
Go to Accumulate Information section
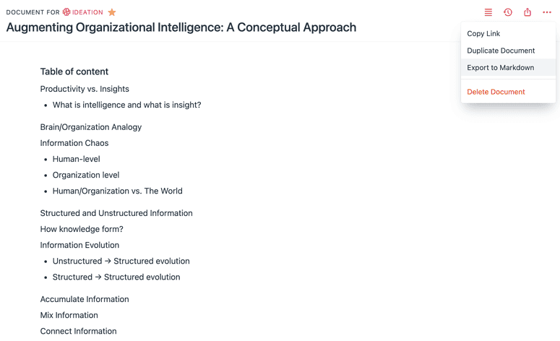click(85, 299)
